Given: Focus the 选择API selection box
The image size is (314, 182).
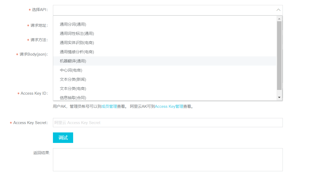Looking at the screenshot, I should 157,10.
